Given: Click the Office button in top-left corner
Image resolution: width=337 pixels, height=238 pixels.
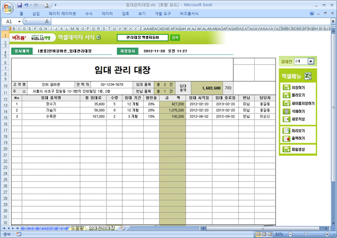Looking at the screenshot, I should pyautogui.click(x=7, y=7).
